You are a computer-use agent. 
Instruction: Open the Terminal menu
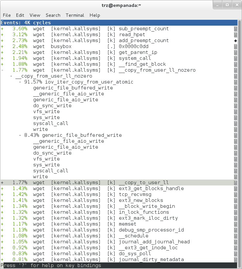(75, 15)
